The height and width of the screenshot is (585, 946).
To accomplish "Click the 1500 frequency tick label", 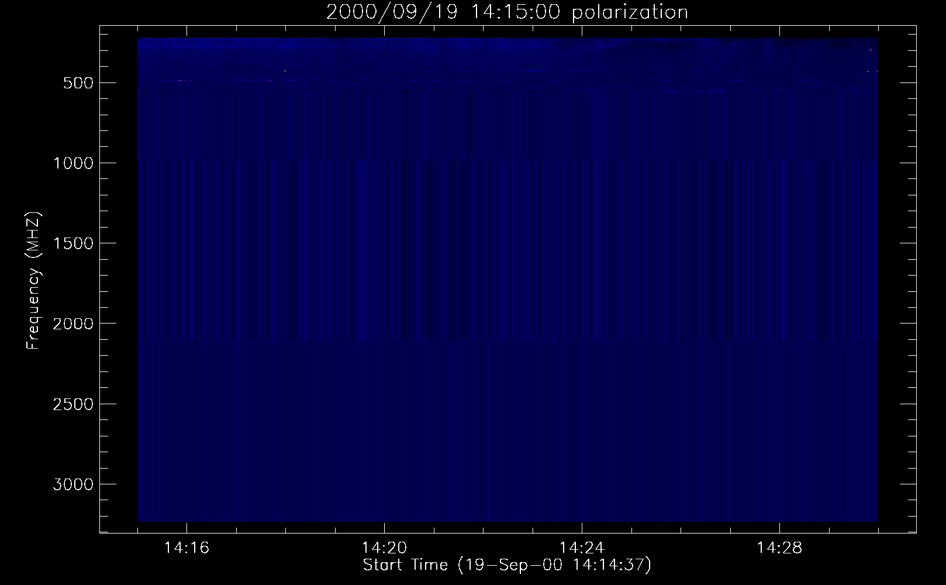I will click(74, 243).
